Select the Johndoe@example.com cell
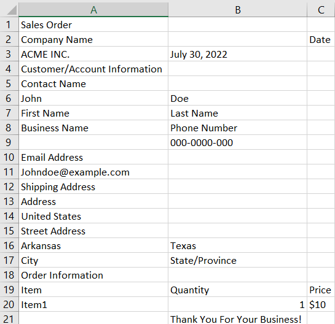 click(x=93, y=172)
